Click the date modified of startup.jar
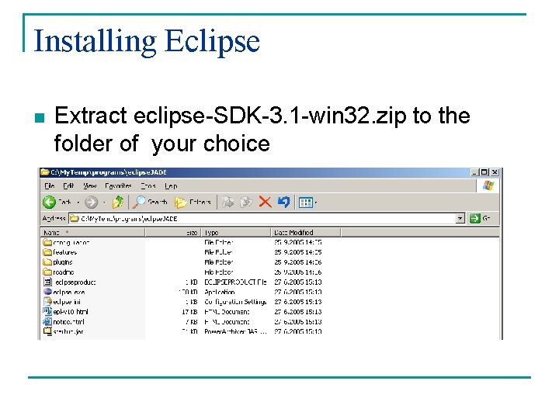 click(x=298, y=331)
